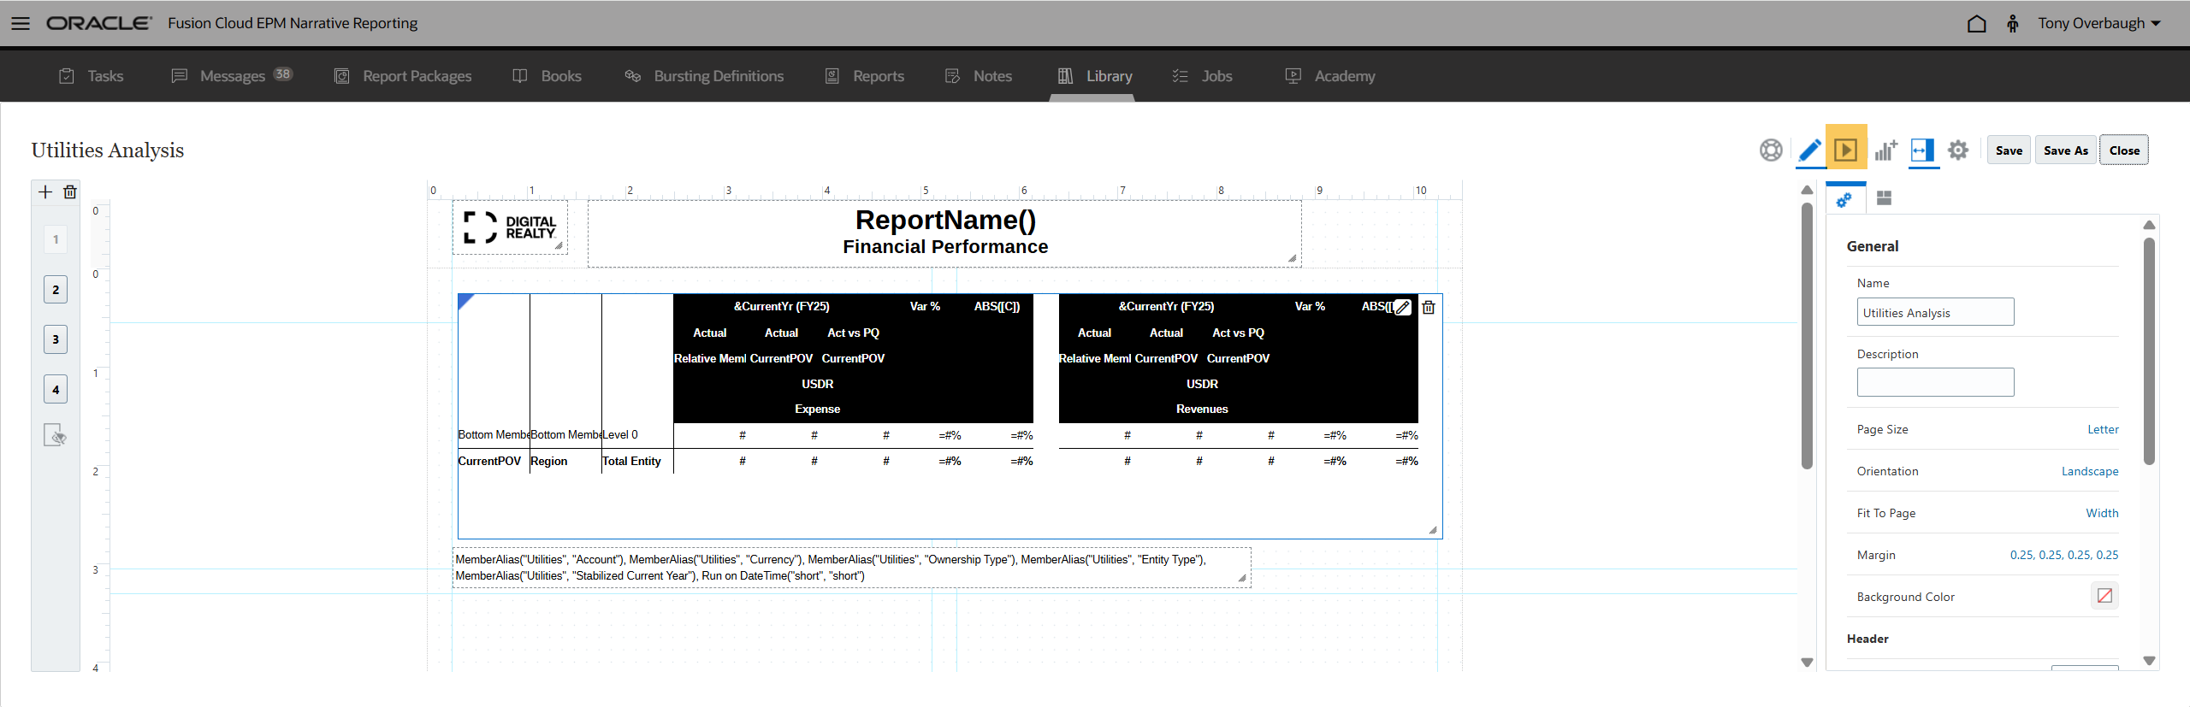Click the lifebuoy help icon
Viewport: 2190px width, 707px height.
click(1771, 150)
